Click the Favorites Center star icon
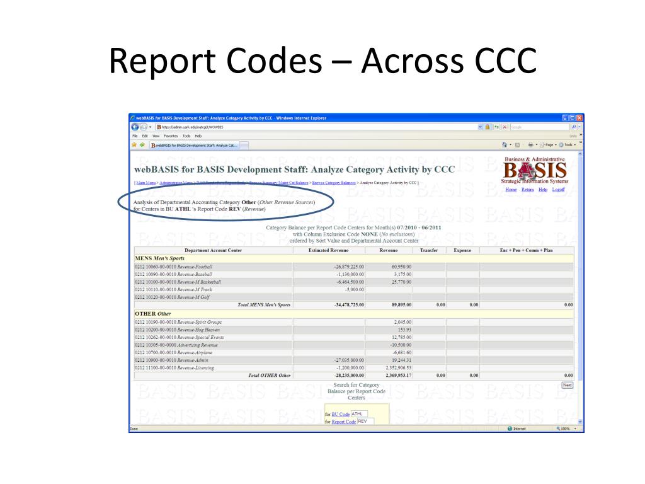645x484 pixels. coord(134,145)
